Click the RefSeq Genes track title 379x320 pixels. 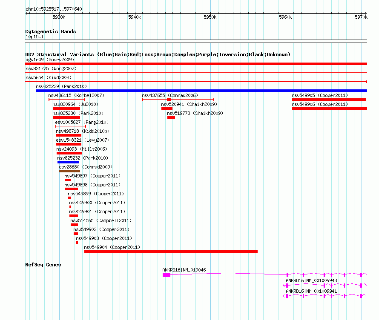[43, 265]
